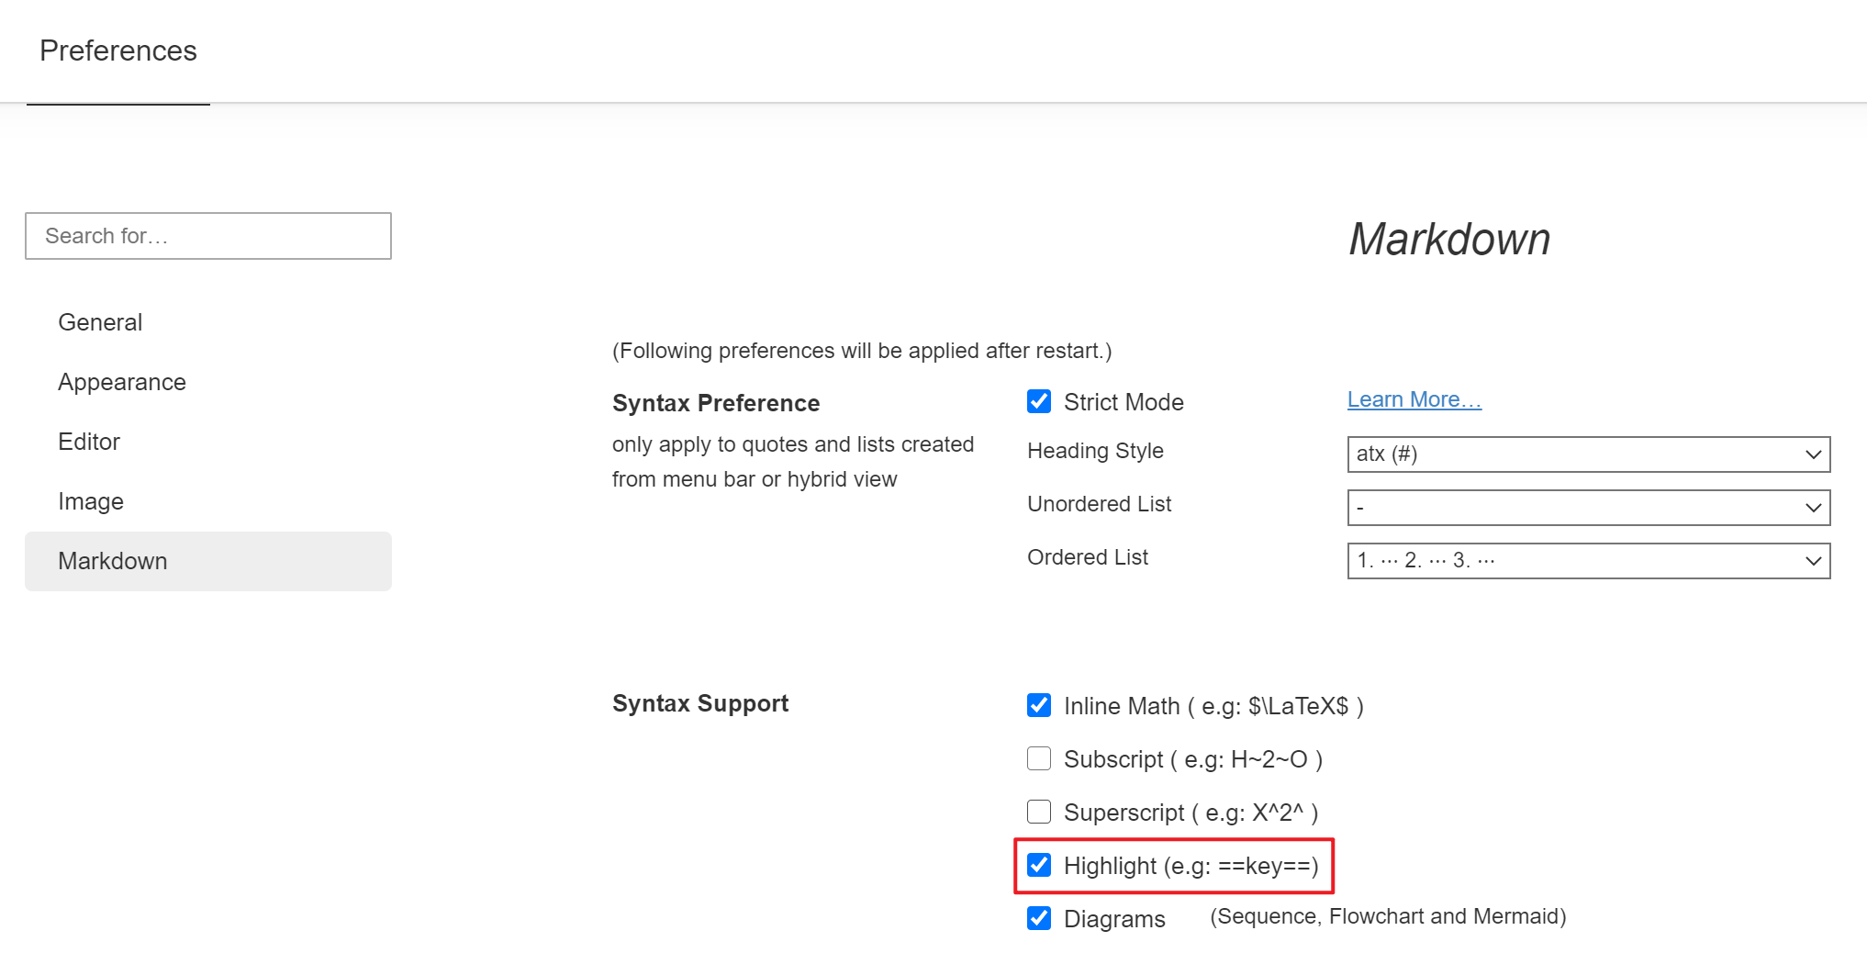Screen dimensions: 1867x953
Task: Focus the Search for… input field
Action: tap(208, 236)
